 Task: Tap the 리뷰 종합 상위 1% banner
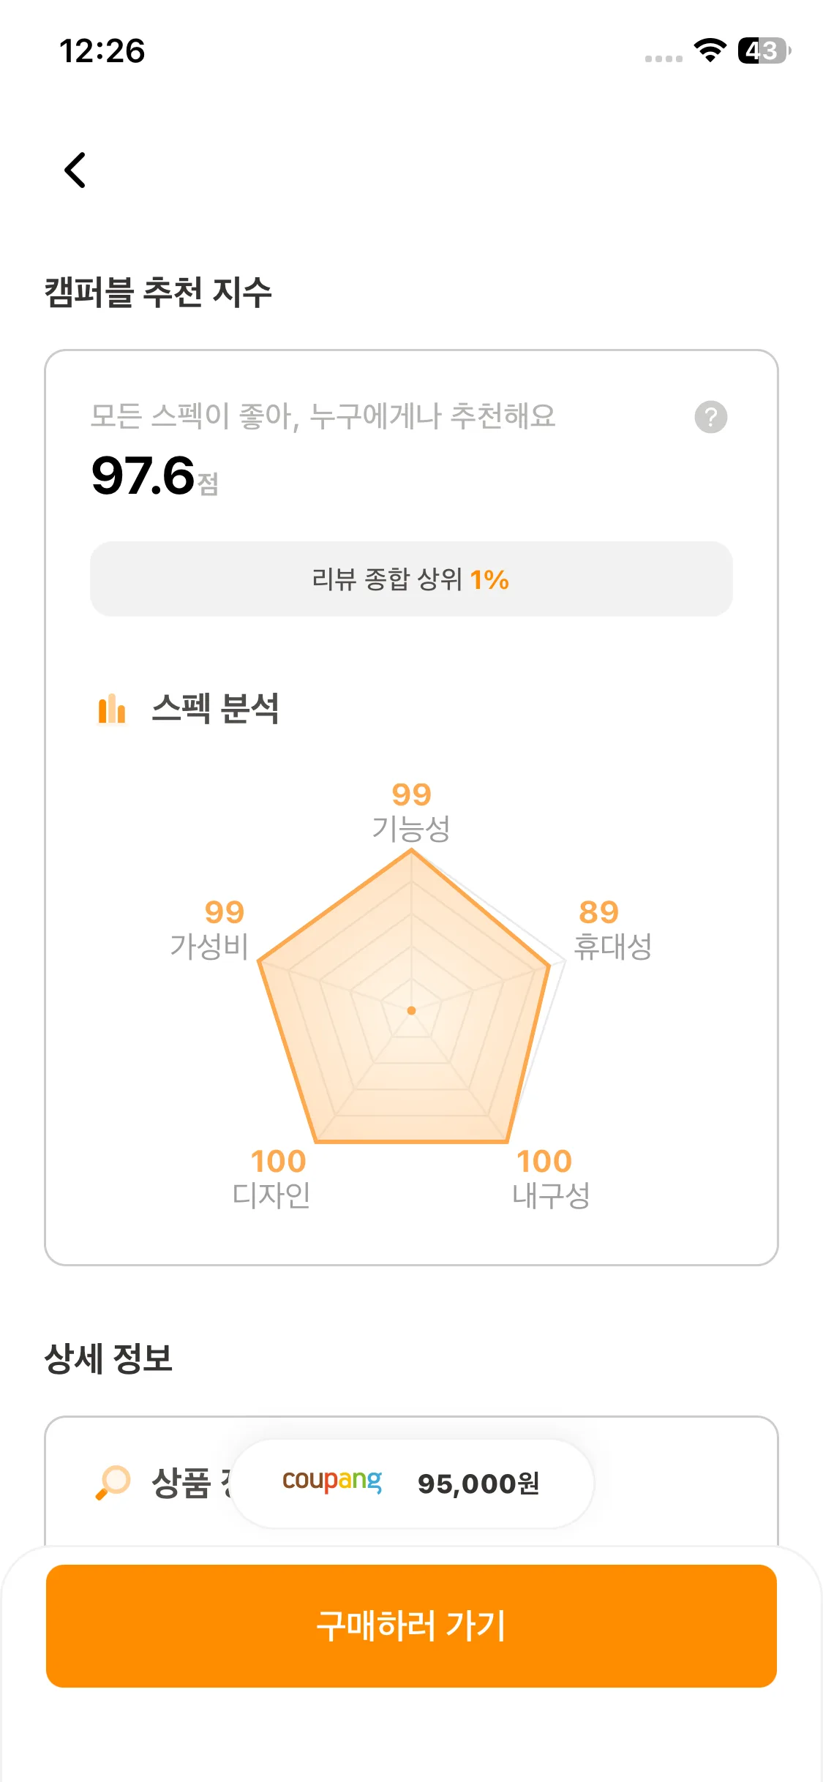tap(411, 579)
